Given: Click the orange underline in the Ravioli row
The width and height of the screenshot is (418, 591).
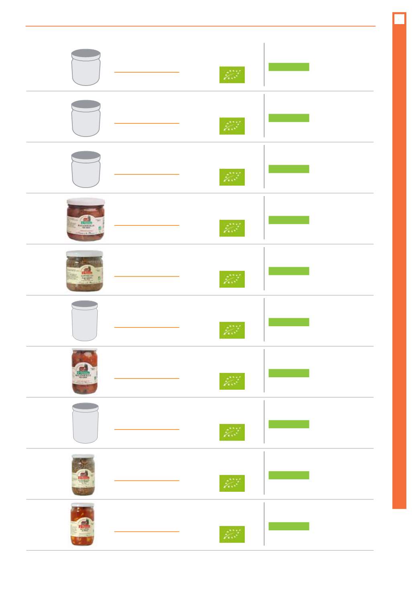Looking at the screenshot, I should (x=147, y=532).
